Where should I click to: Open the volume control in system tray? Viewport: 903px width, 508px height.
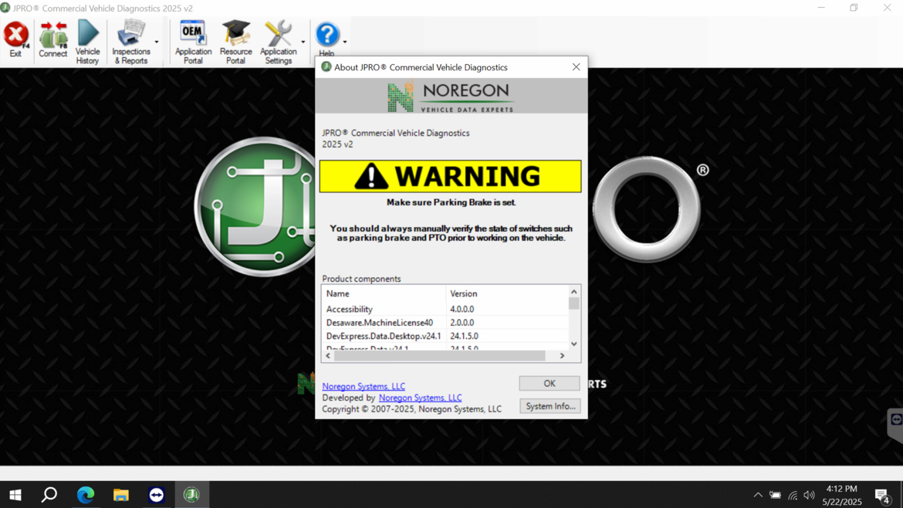(809, 495)
